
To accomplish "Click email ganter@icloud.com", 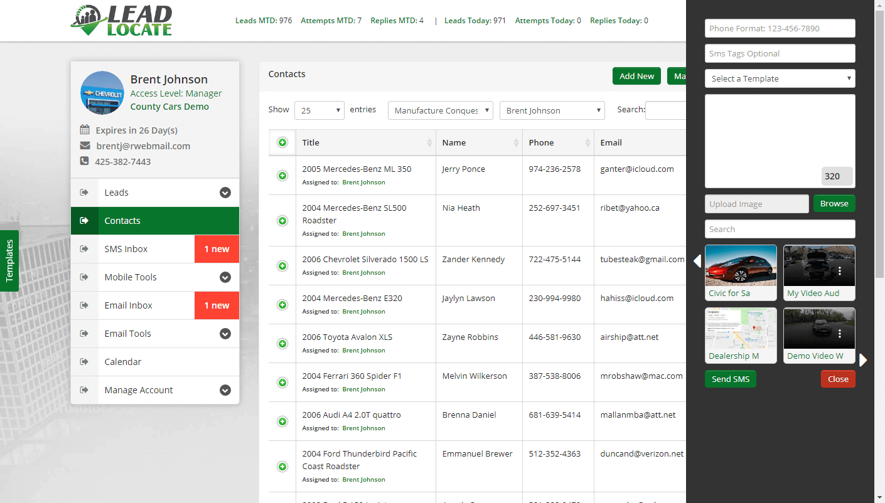I will (x=637, y=169).
